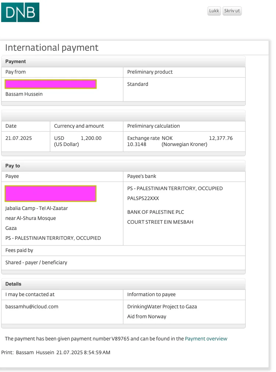
Task: Click 'I may be contacted at' label
Action: coord(30,294)
